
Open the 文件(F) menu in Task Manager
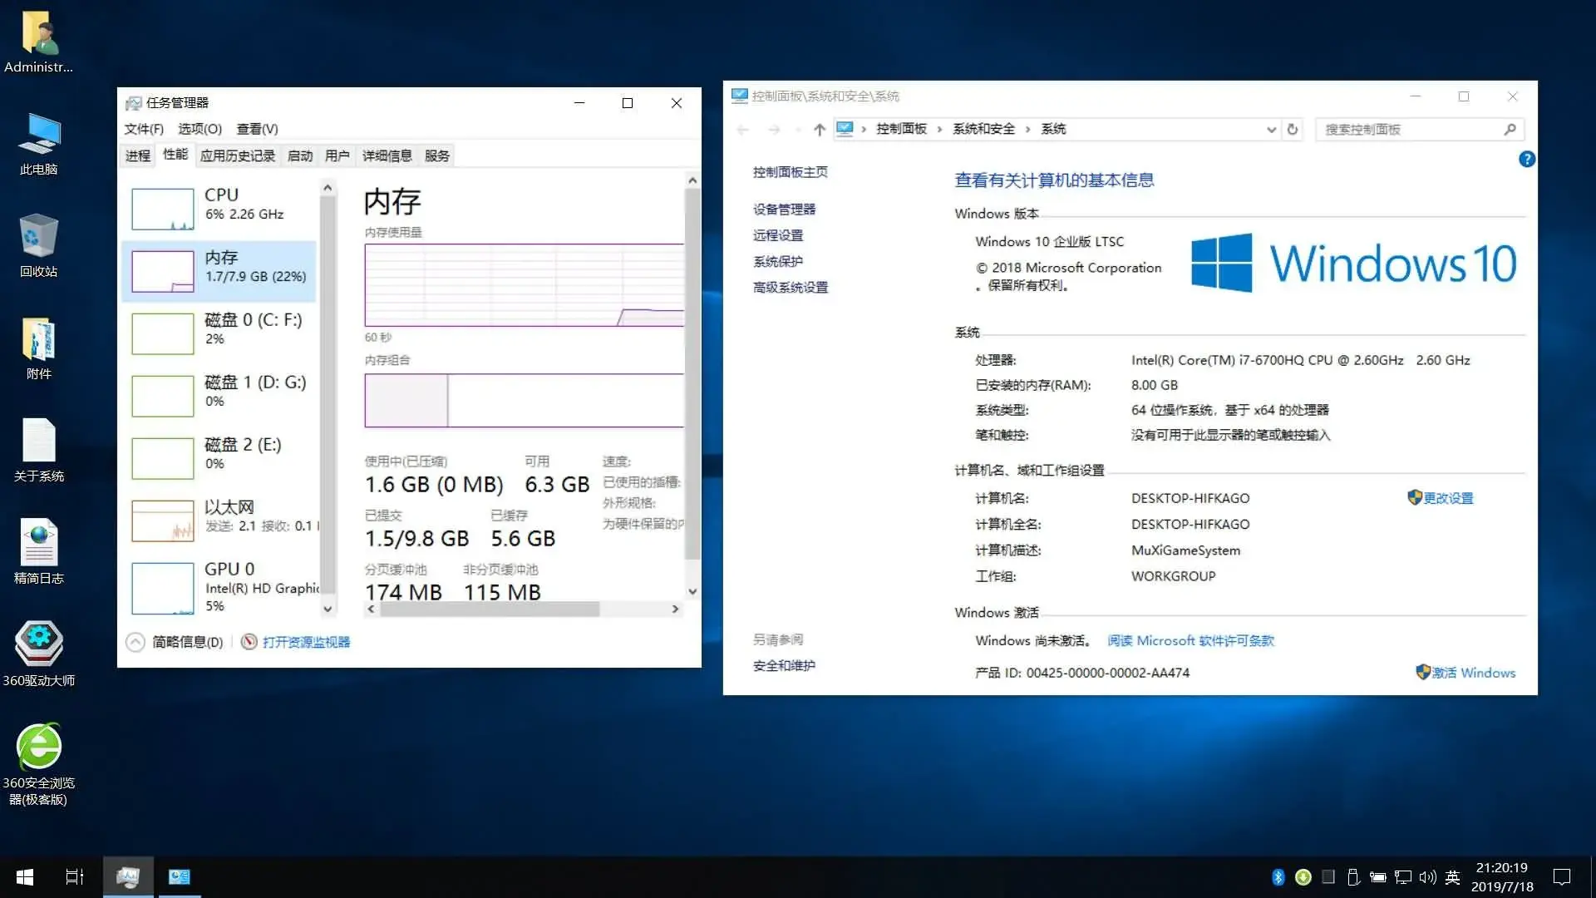click(144, 129)
